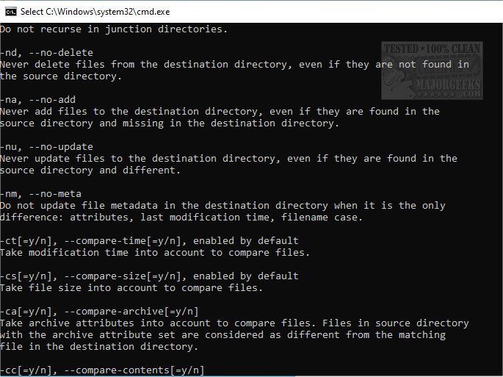Image resolution: width=503 pixels, height=377 pixels.
Task: Click the cmd.exe icon in the title bar
Action: tap(10, 11)
